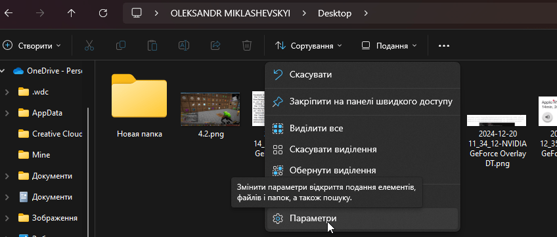The image size is (557, 237).
Task: Refresh the current folder view
Action: (x=103, y=14)
